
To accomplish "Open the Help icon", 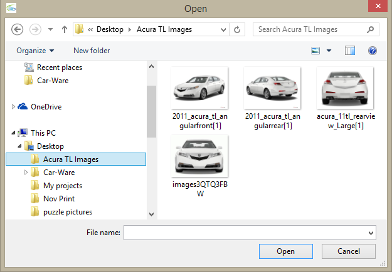I will point(373,51).
